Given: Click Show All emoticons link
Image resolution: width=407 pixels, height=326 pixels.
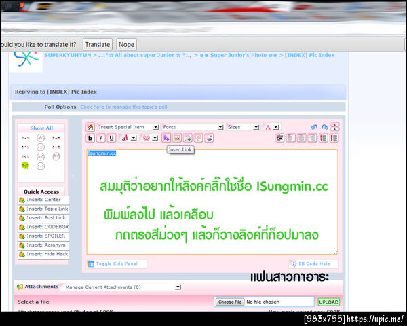Looking at the screenshot, I should (x=41, y=128).
